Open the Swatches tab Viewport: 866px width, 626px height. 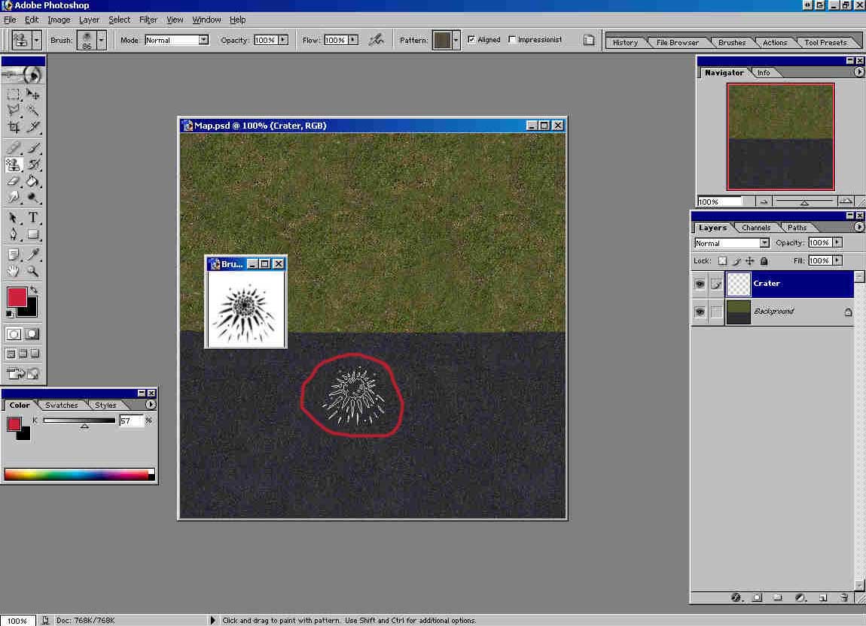62,405
